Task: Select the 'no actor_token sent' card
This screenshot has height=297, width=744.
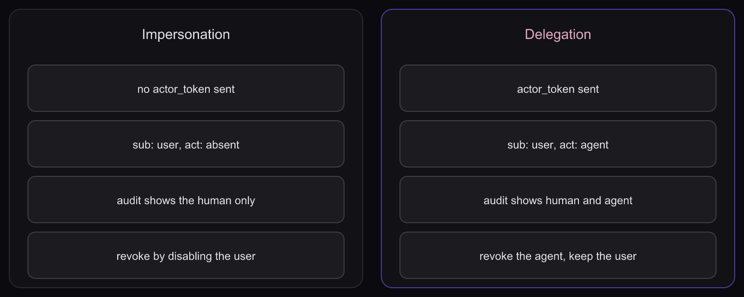Action: tap(186, 88)
